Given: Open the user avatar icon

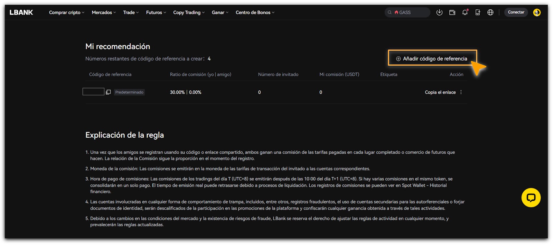Looking at the screenshot, I should 537,12.
